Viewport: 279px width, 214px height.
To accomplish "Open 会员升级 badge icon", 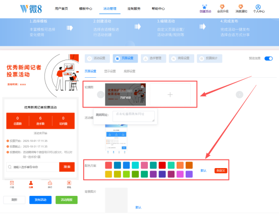I will click(222, 7).
